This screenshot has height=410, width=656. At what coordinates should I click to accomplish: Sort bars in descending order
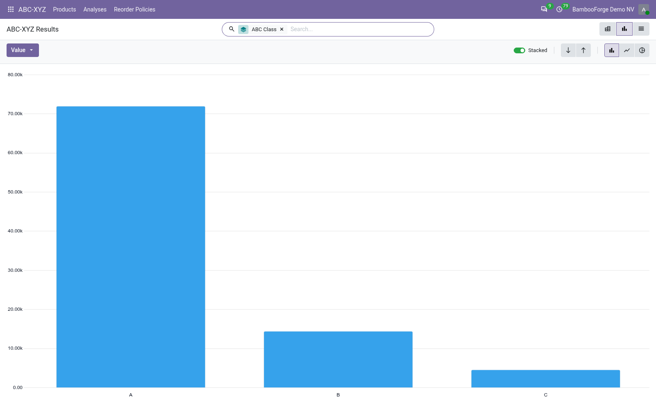[x=568, y=50]
